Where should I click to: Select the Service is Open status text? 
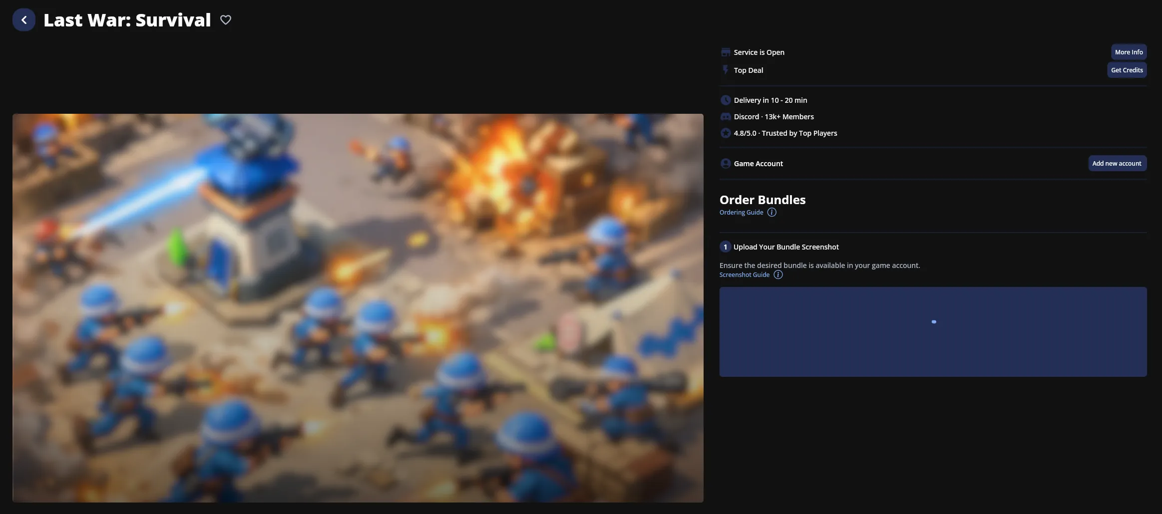coord(759,52)
